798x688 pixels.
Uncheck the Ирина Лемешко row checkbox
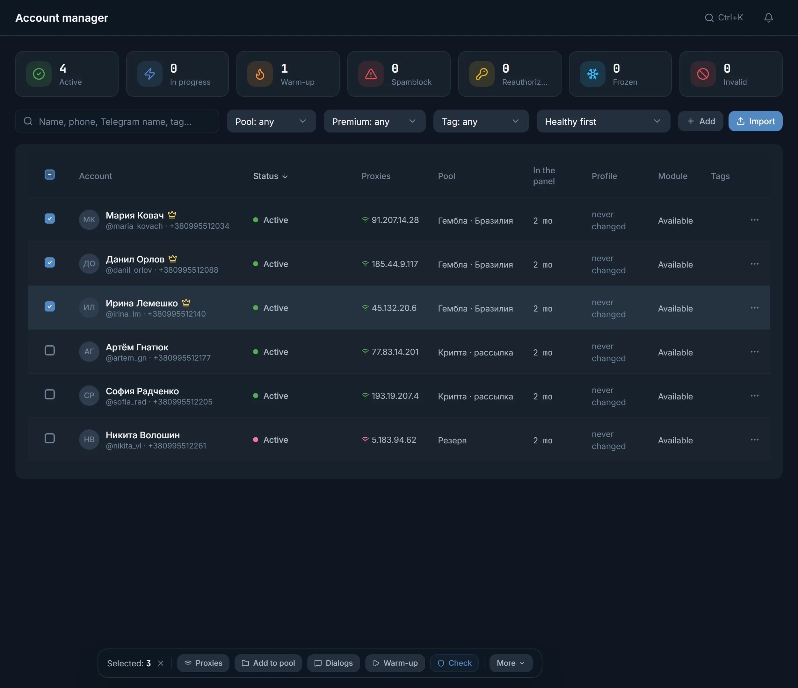50,306
